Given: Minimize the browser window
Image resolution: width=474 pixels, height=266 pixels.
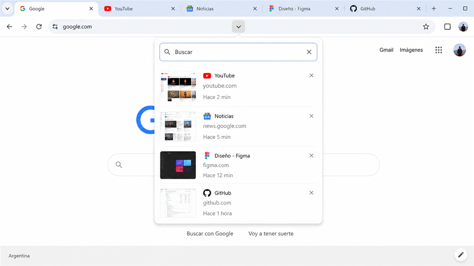Looking at the screenshot, I should 450,9.
